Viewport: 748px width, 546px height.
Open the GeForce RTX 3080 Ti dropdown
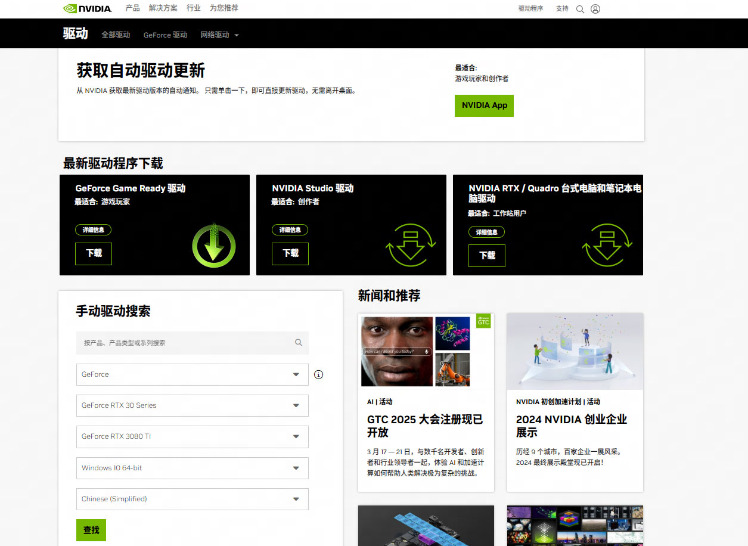point(193,436)
